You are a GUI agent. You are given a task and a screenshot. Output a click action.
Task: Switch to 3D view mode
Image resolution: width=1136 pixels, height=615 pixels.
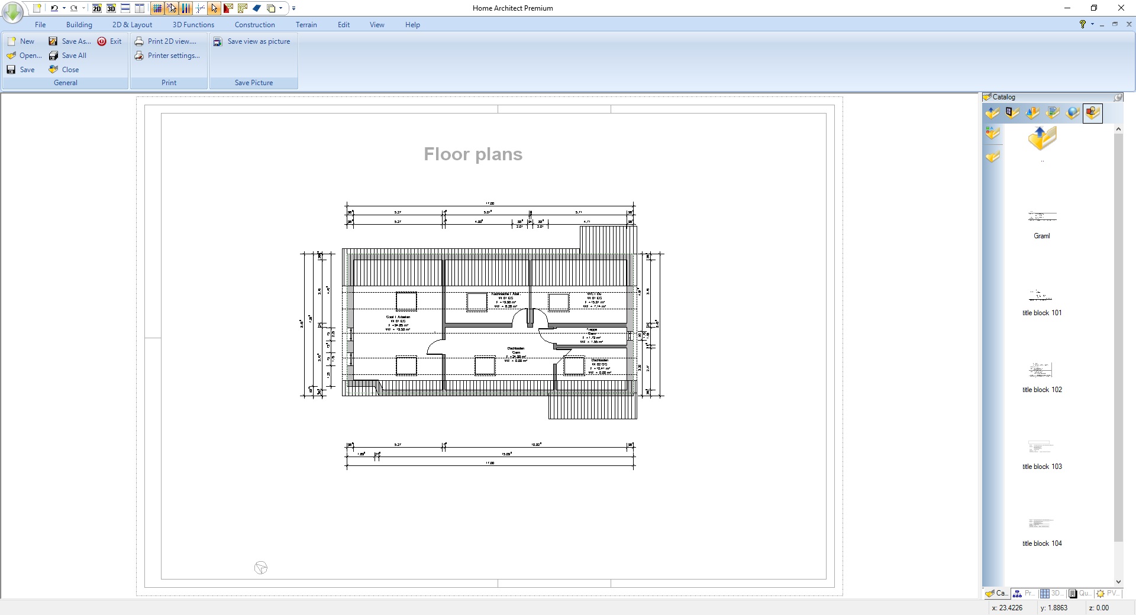(111, 8)
